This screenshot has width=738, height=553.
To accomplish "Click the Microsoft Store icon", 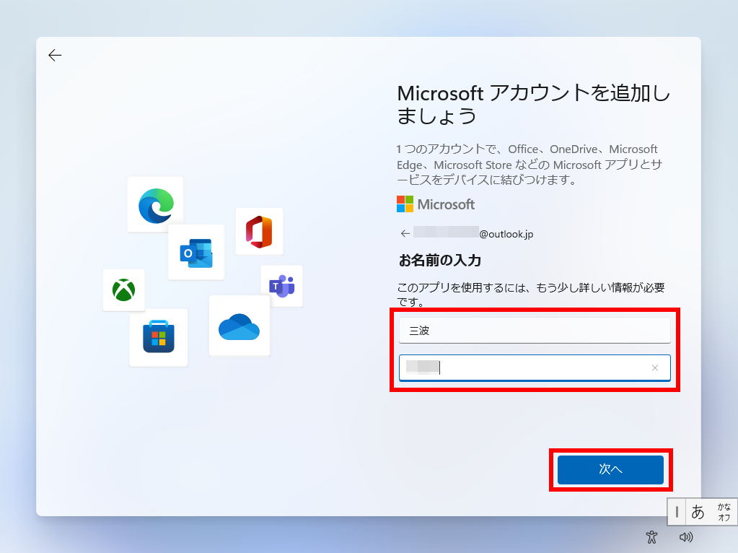I will click(159, 337).
